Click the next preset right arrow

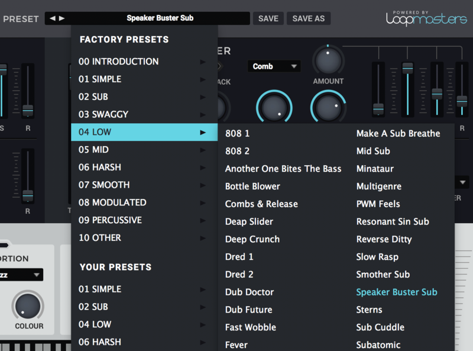click(x=62, y=18)
